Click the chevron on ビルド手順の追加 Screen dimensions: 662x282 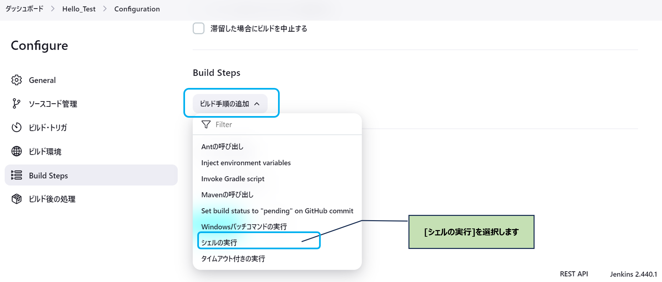[257, 104]
